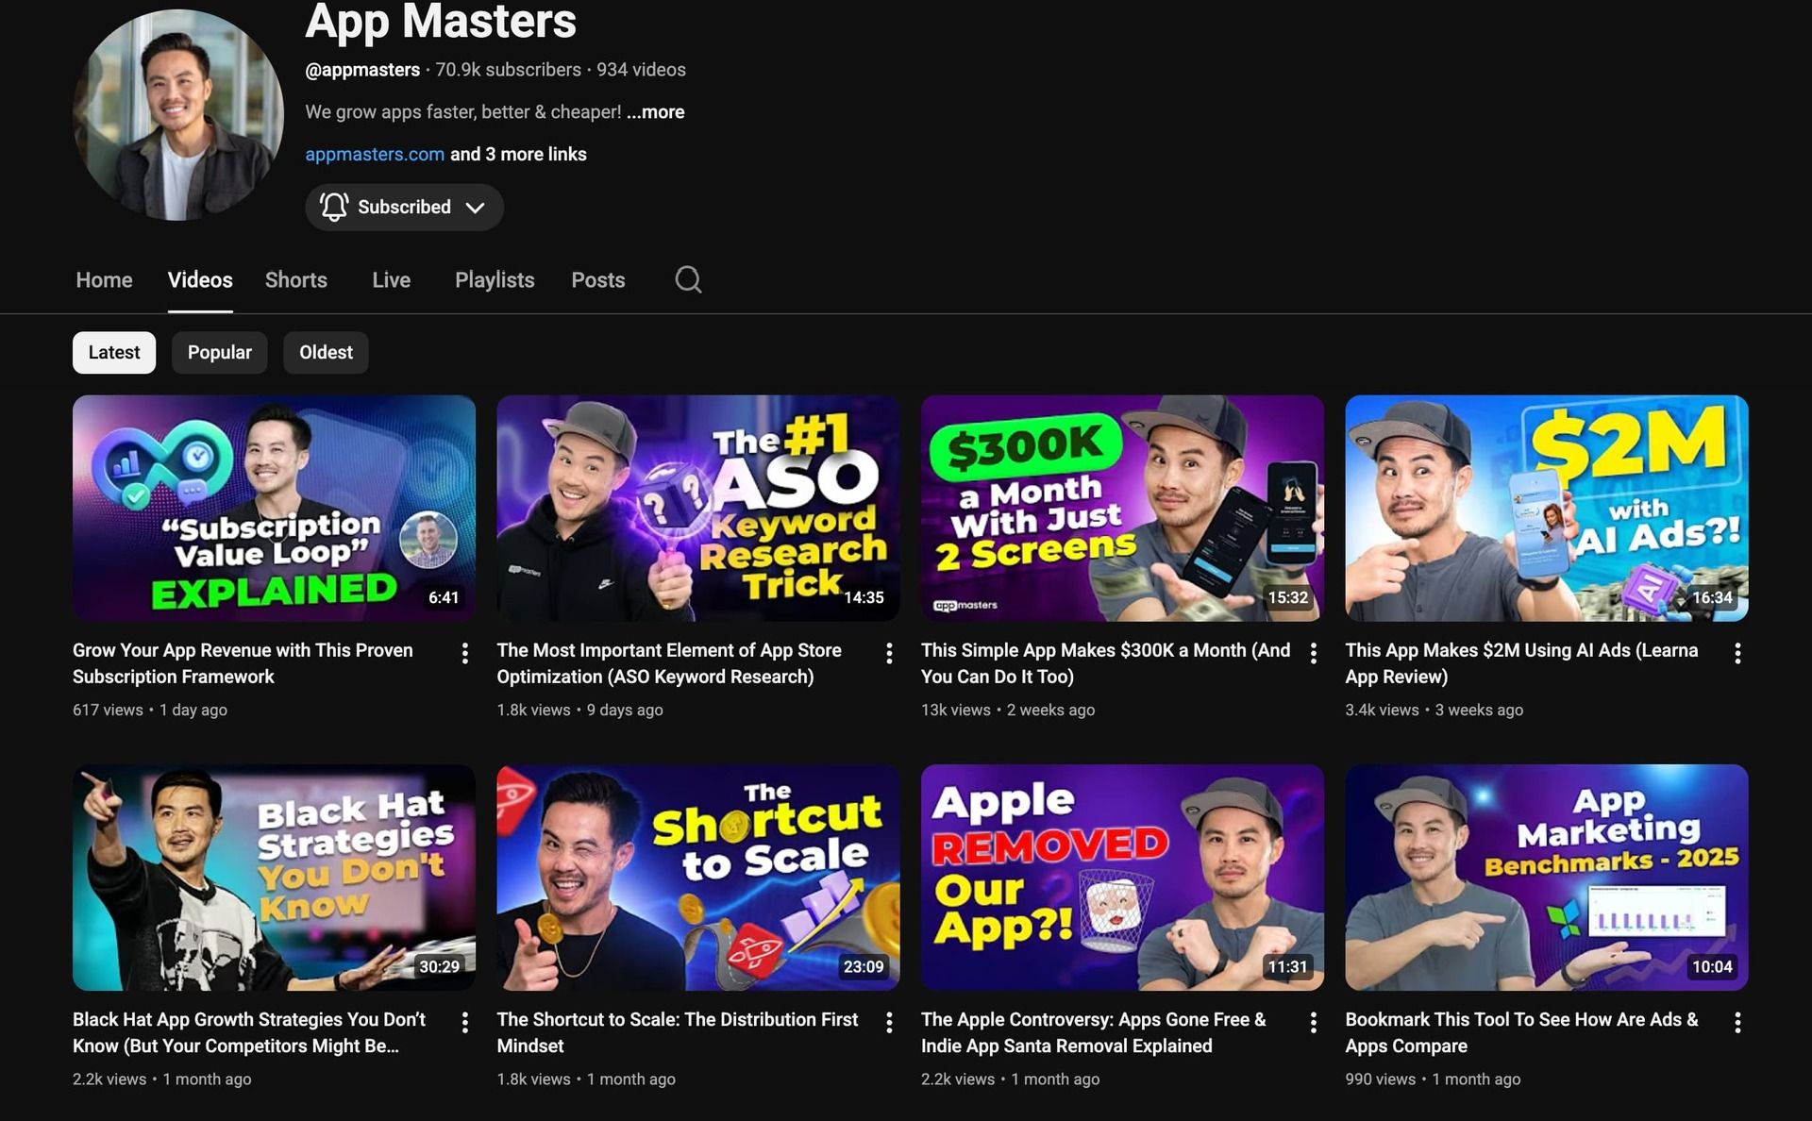The height and width of the screenshot is (1121, 1812).
Task: Open three-dot menu for Learna App Review video
Action: [x=1737, y=653]
